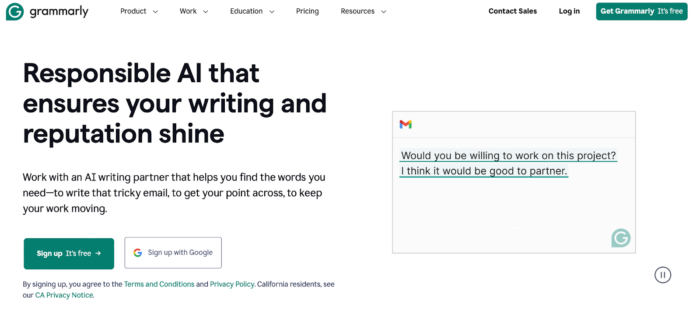Open the Contact Sales link
This screenshot has width=700, height=313.
tap(512, 11)
